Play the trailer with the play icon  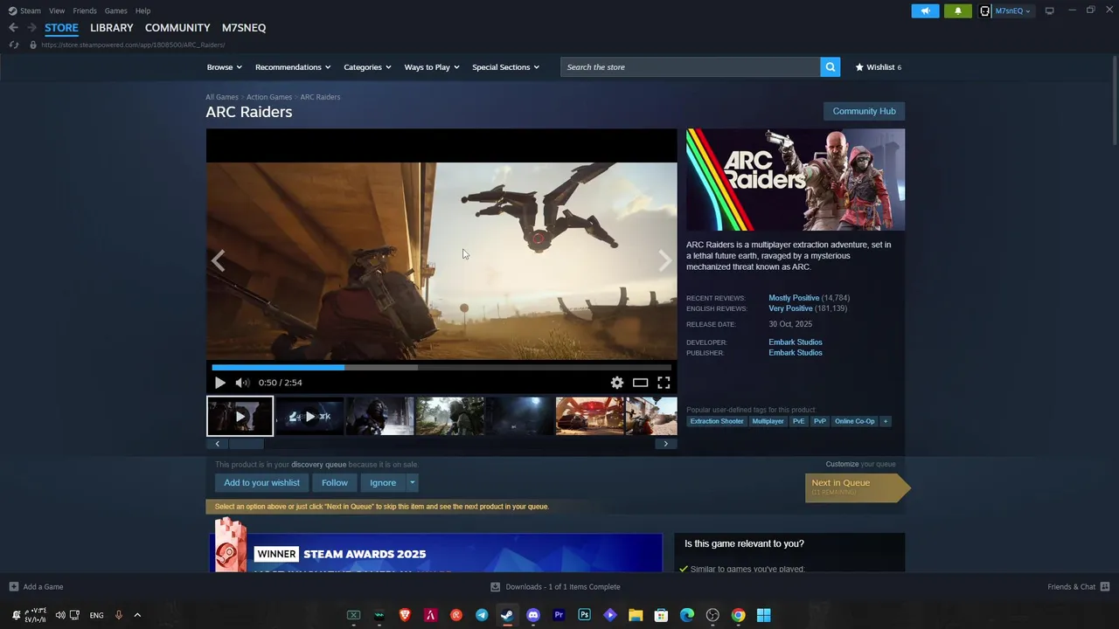point(219,383)
